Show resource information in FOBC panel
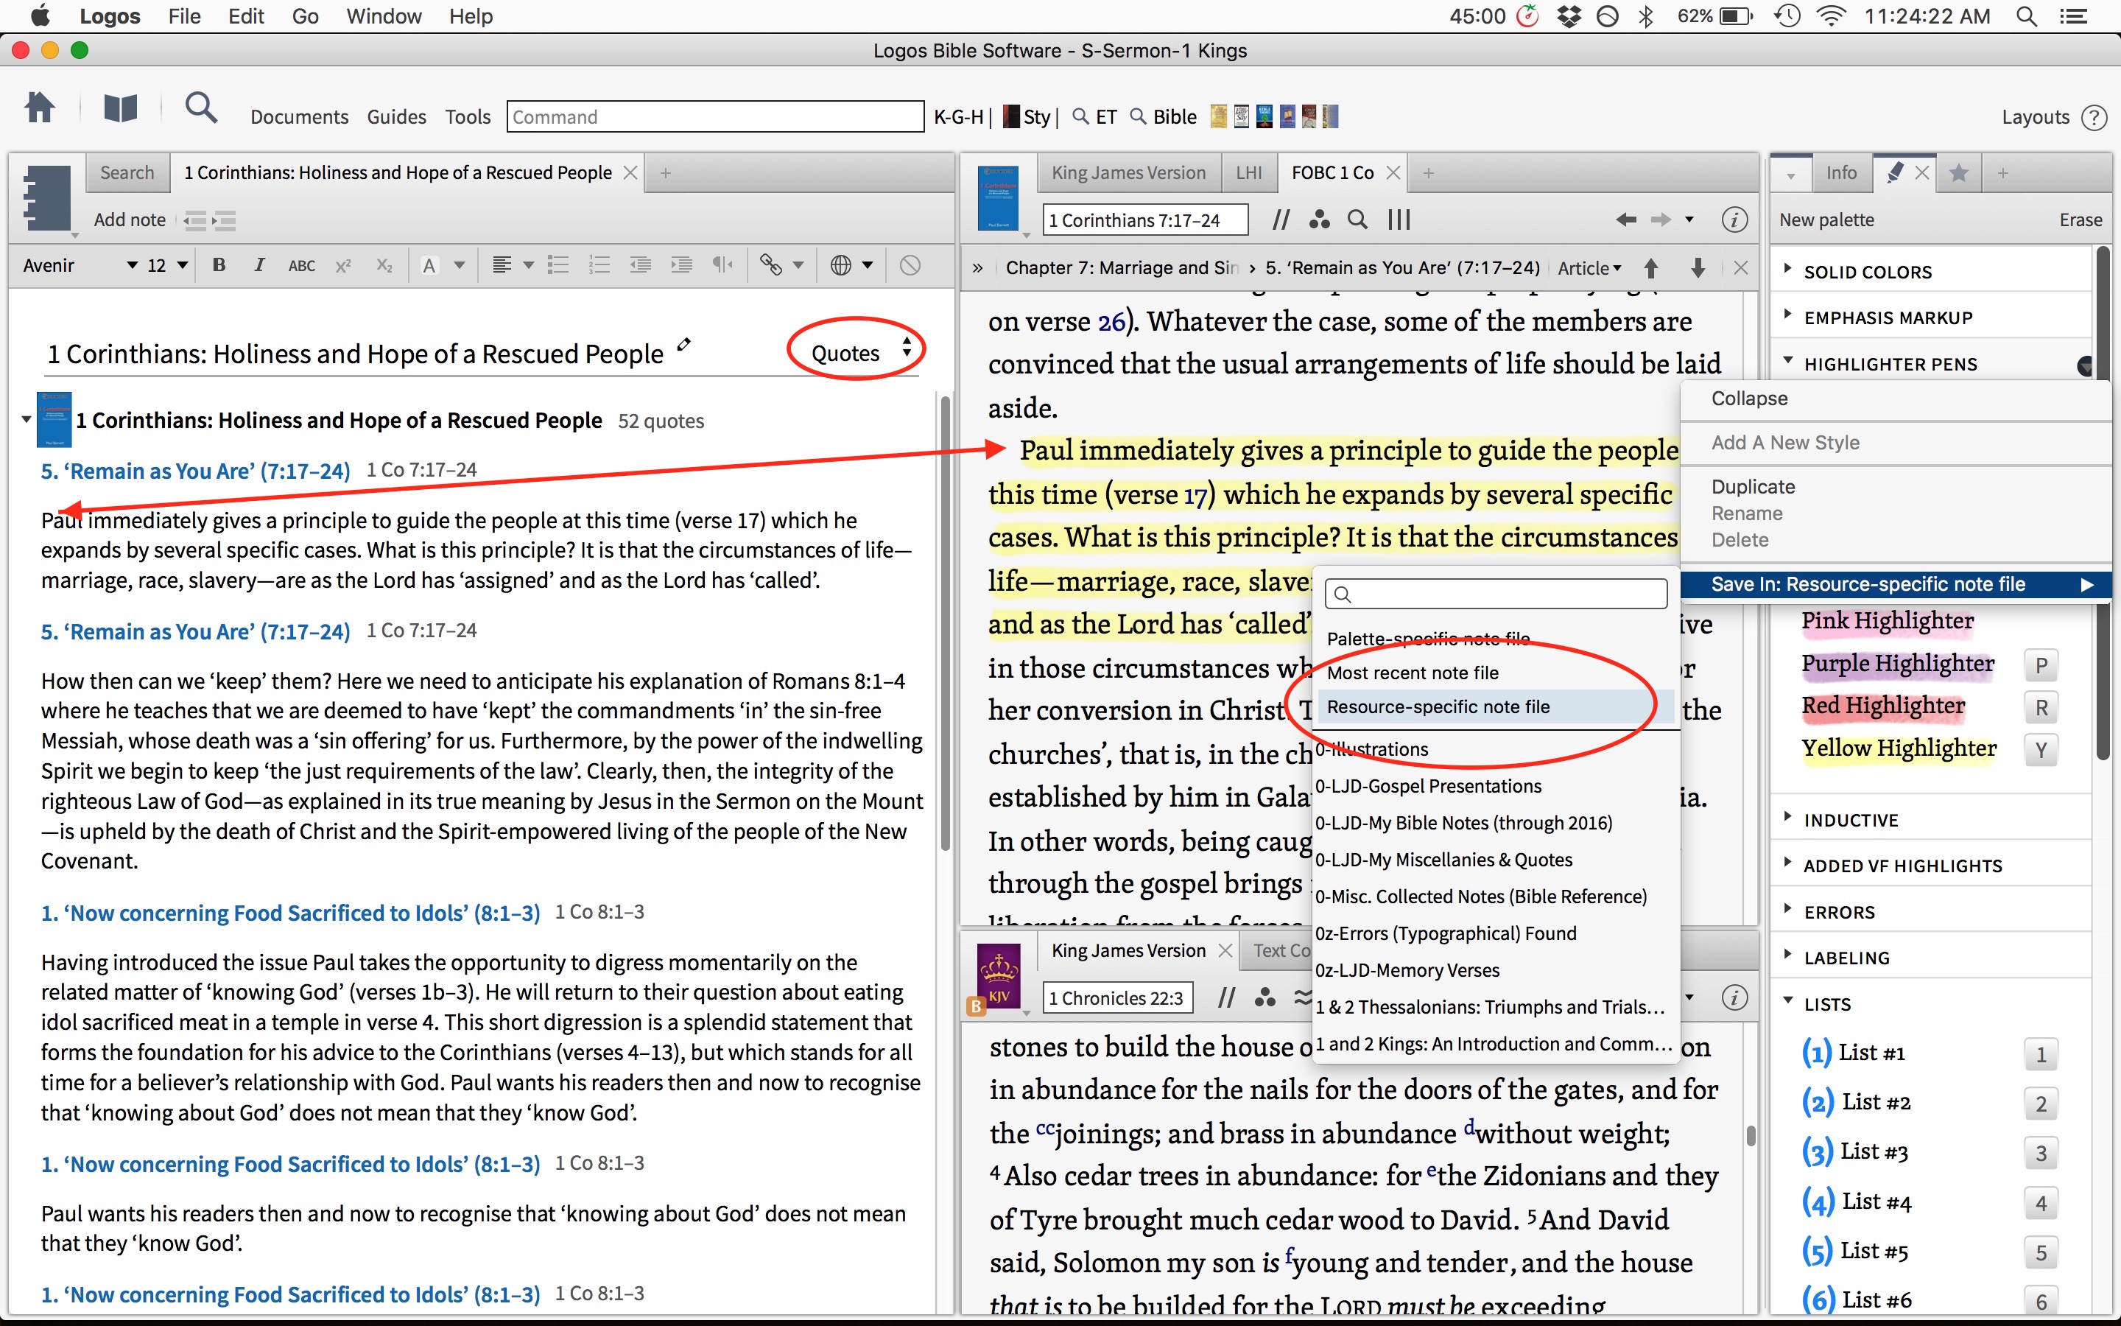 coord(1734,220)
